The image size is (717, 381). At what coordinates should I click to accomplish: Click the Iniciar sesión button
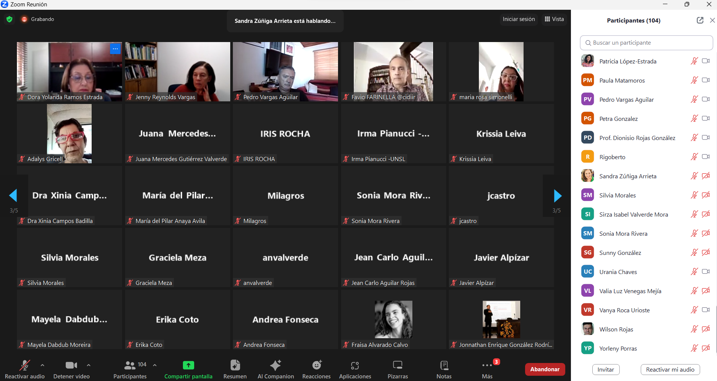click(x=519, y=19)
